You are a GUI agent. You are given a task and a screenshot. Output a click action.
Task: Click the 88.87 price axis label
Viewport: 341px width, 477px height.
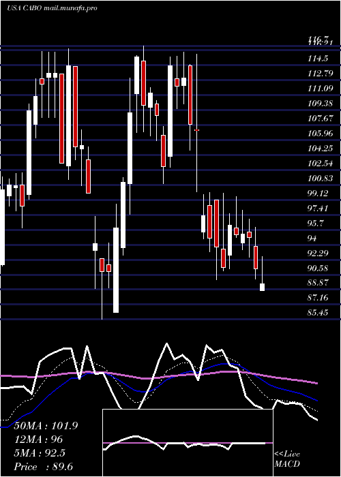[318, 283]
